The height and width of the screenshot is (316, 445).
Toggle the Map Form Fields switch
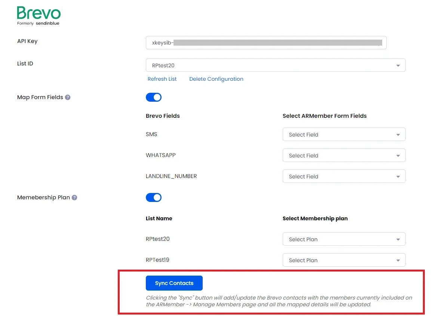[154, 97]
